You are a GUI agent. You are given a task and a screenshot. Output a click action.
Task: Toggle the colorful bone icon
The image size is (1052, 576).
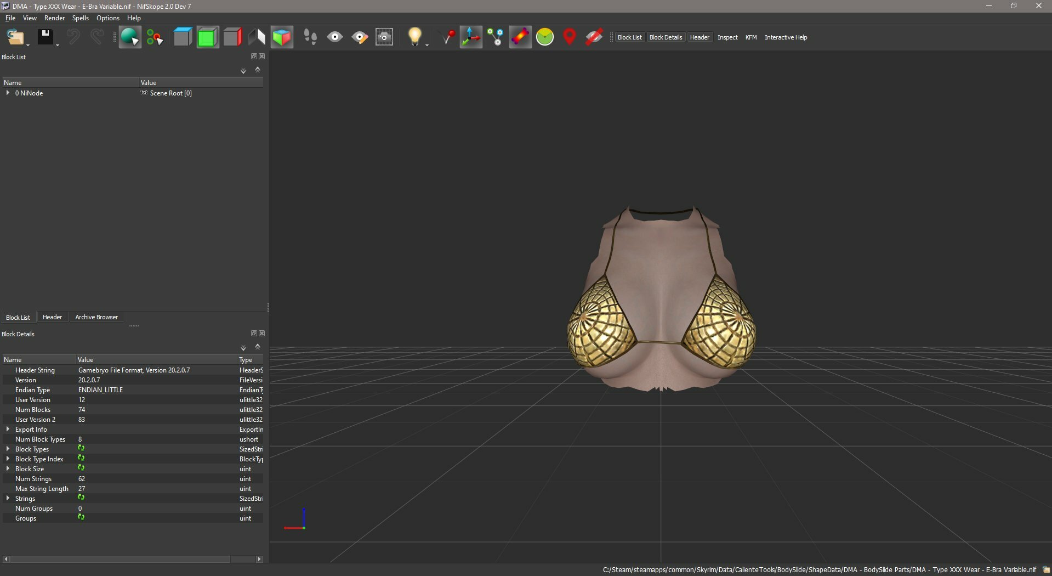pos(520,37)
